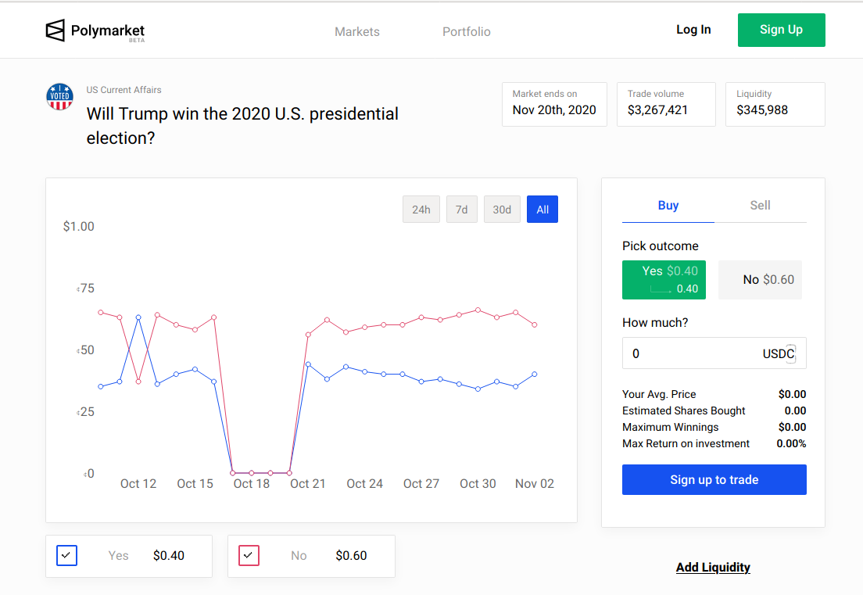This screenshot has height=595, width=863.
Task: Select the All chart range
Action: click(543, 210)
